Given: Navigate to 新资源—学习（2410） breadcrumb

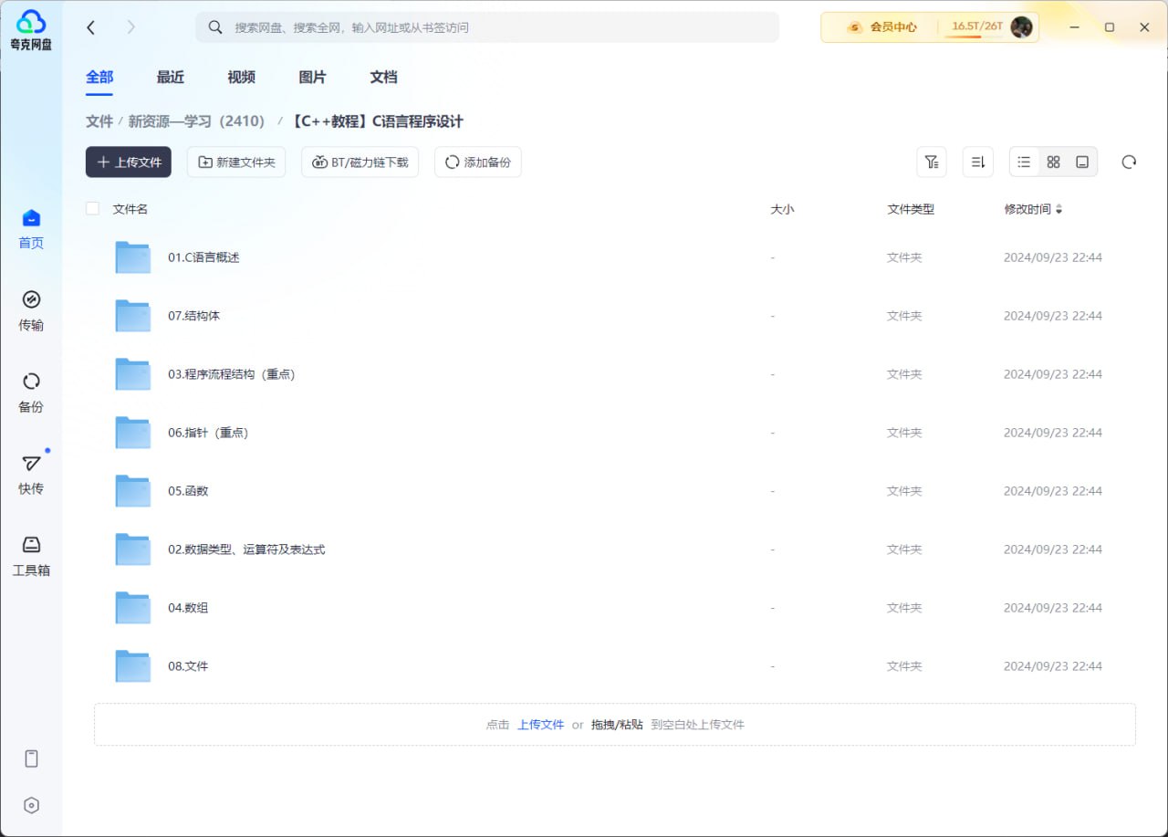Looking at the screenshot, I should (x=196, y=121).
